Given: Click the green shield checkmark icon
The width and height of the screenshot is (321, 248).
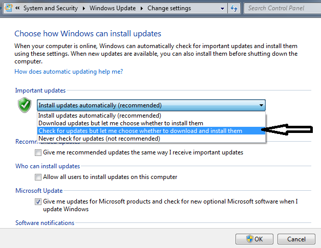Looking at the screenshot, I should pos(25,105).
